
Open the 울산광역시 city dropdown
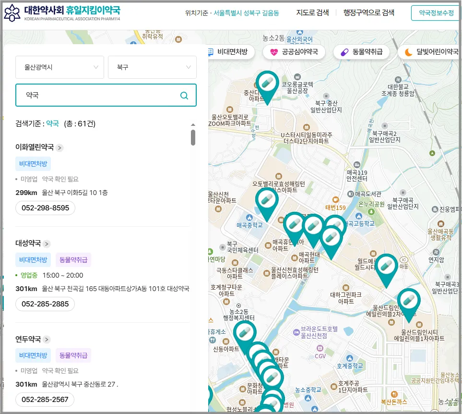(x=59, y=67)
